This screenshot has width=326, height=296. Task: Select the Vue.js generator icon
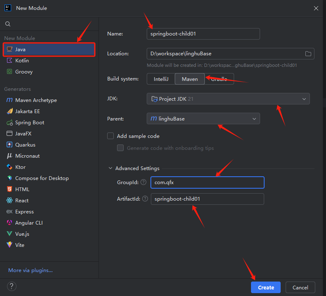click(9, 234)
